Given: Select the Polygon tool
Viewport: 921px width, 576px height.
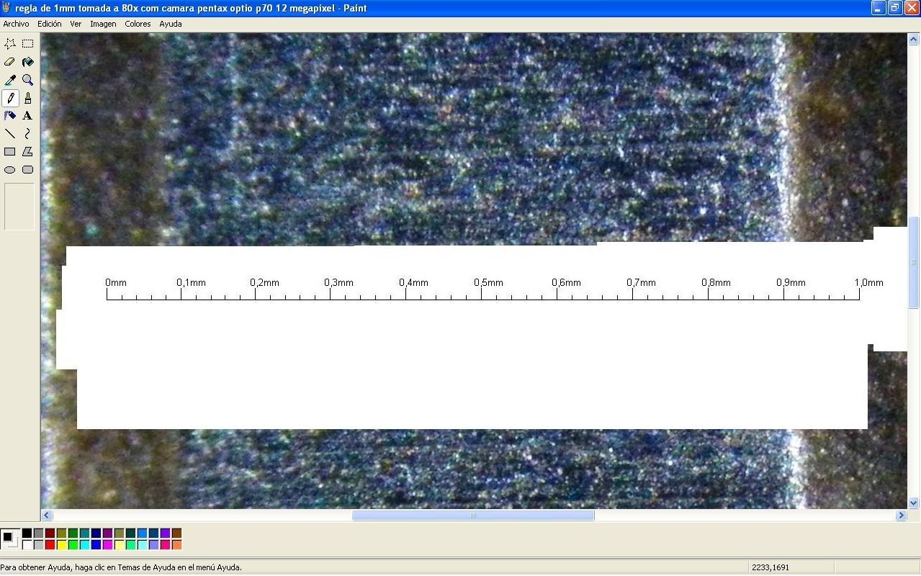Looking at the screenshot, I should pyautogui.click(x=27, y=151).
